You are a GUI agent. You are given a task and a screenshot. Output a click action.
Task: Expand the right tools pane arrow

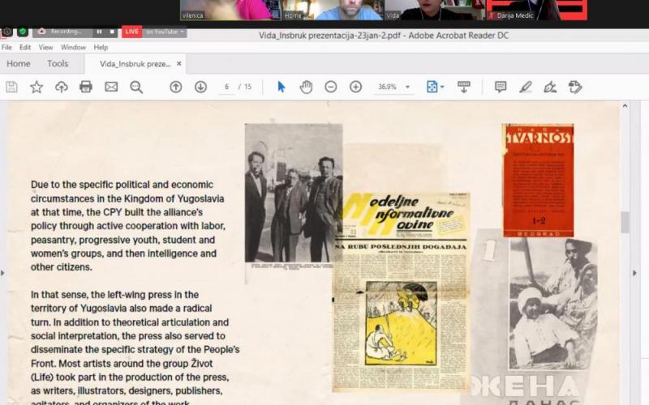[634, 273]
